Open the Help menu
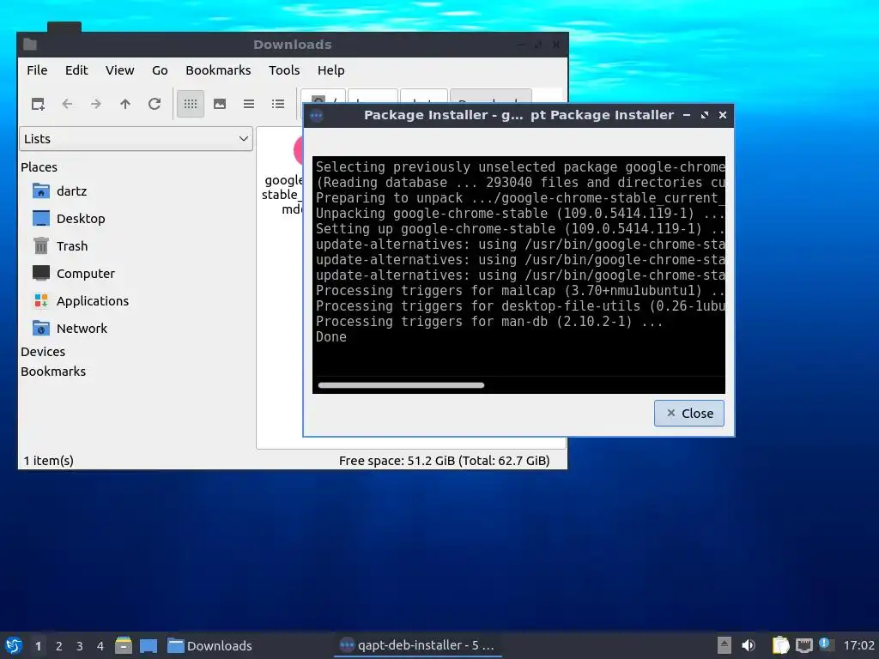This screenshot has height=659, width=879. [330, 70]
